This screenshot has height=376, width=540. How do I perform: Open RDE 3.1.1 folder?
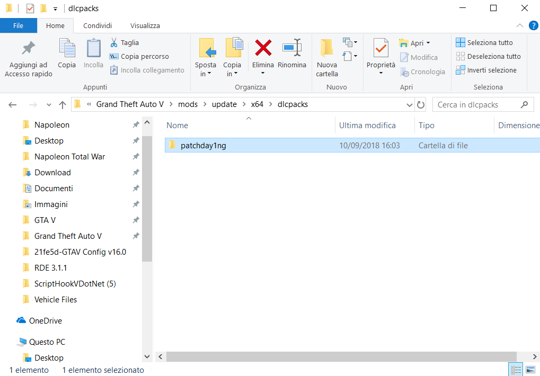(50, 267)
